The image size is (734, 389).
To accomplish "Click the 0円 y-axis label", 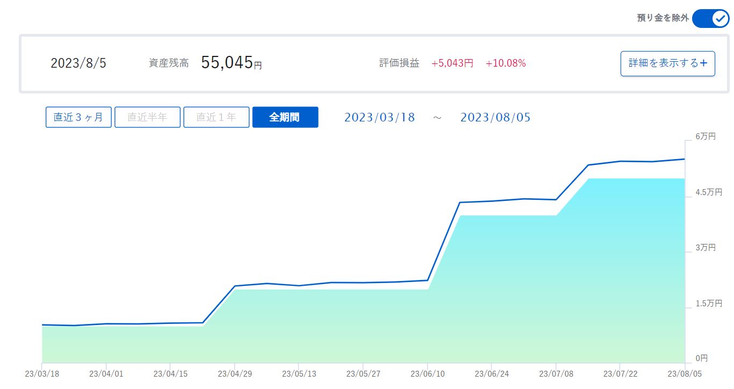I will tap(701, 358).
